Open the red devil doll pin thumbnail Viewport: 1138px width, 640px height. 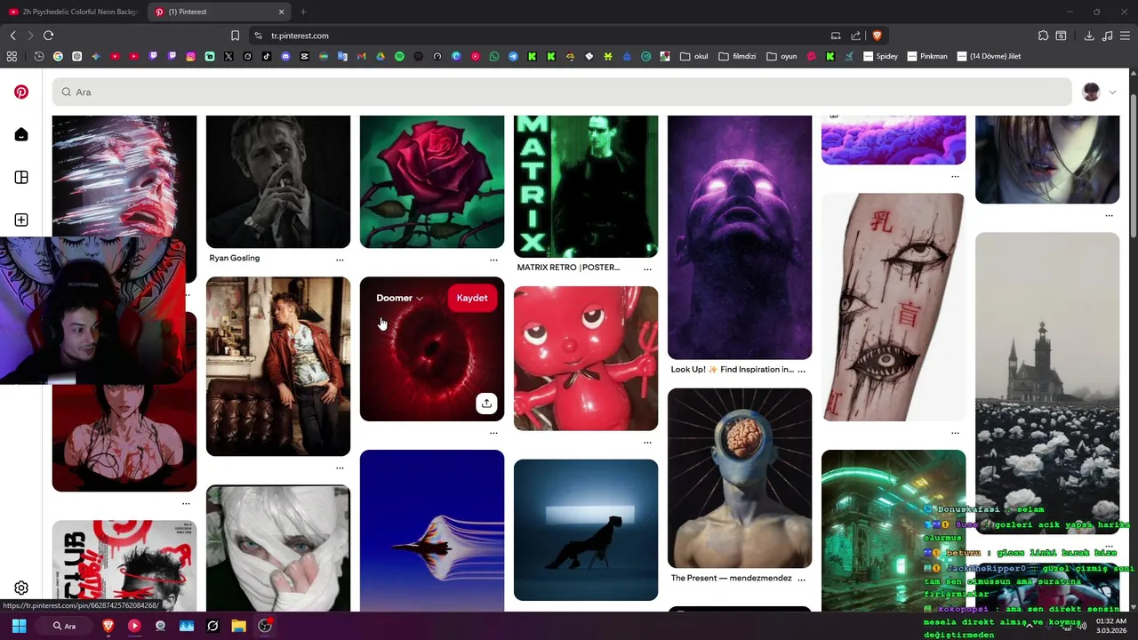click(586, 358)
